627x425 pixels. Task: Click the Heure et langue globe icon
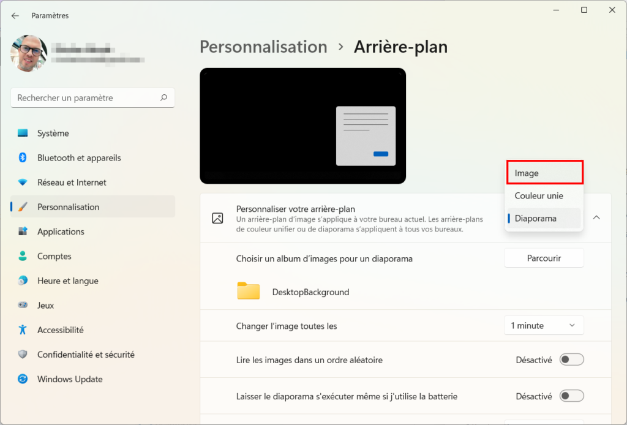click(x=23, y=280)
